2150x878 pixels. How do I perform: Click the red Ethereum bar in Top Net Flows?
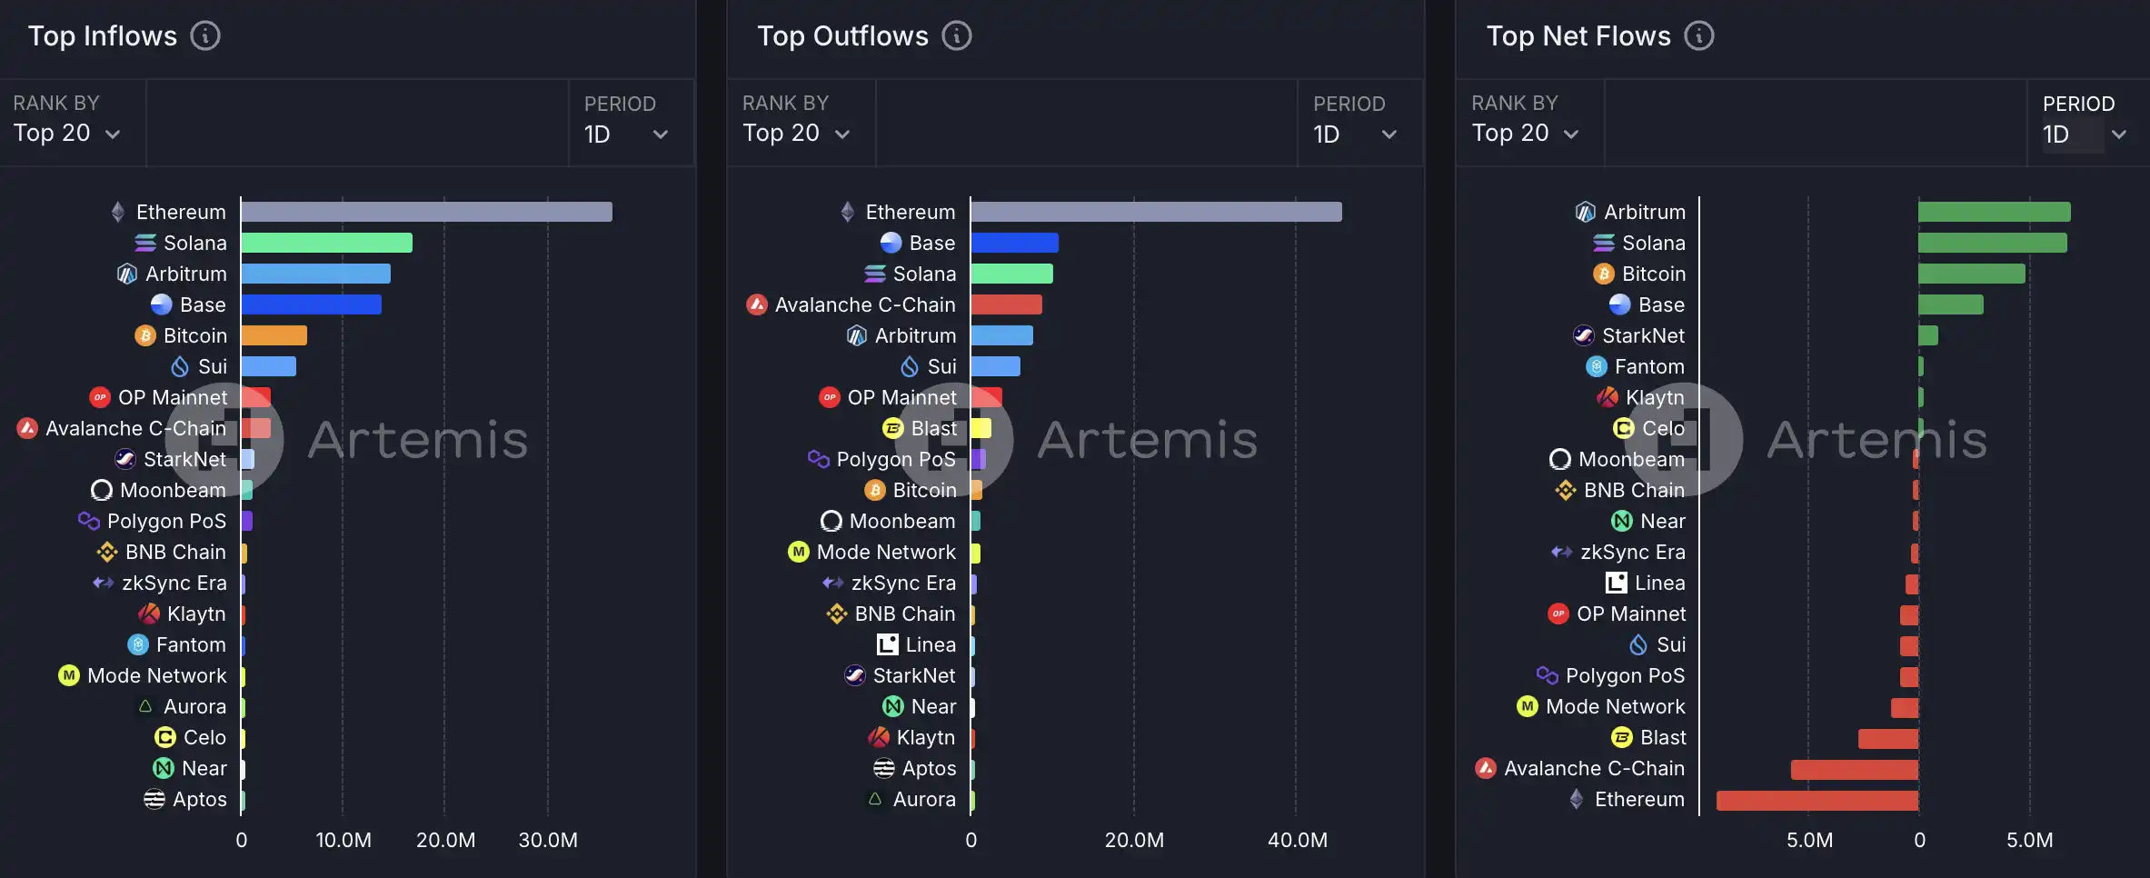pyautogui.click(x=1817, y=800)
